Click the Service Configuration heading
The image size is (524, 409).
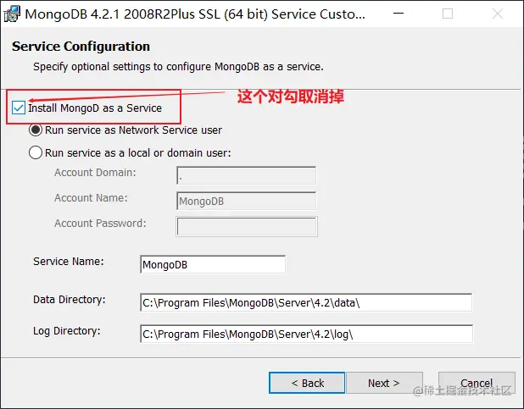point(81,46)
